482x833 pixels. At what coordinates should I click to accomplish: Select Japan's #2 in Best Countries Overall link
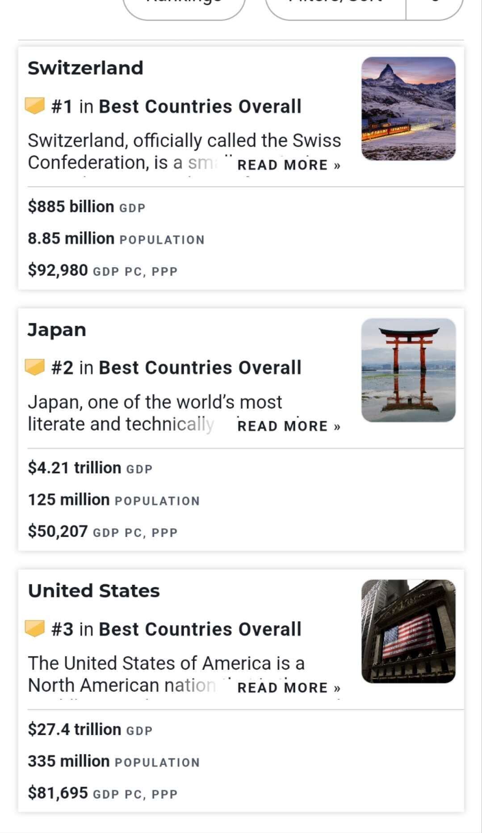pos(176,368)
